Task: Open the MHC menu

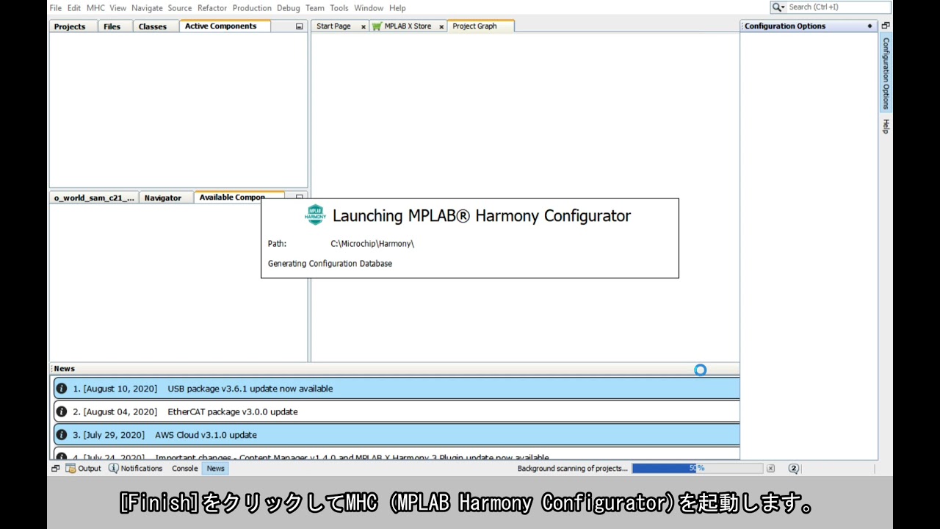Action: click(95, 8)
